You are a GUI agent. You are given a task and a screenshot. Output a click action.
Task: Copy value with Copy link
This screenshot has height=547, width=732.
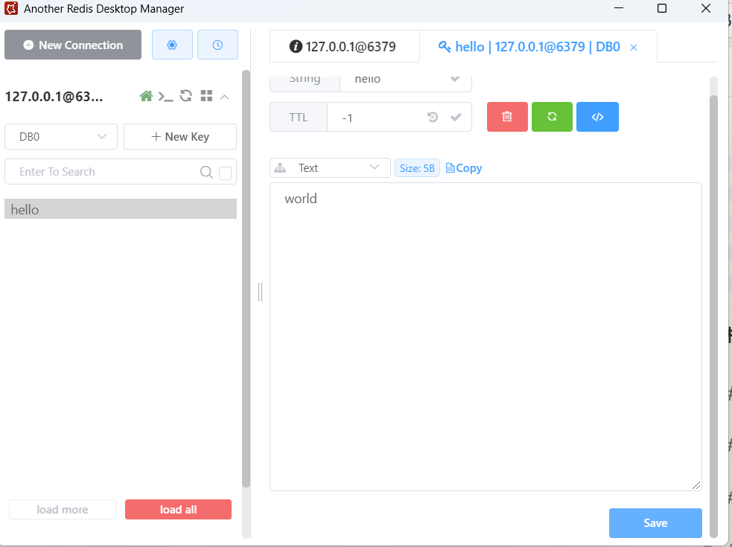(x=464, y=168)
